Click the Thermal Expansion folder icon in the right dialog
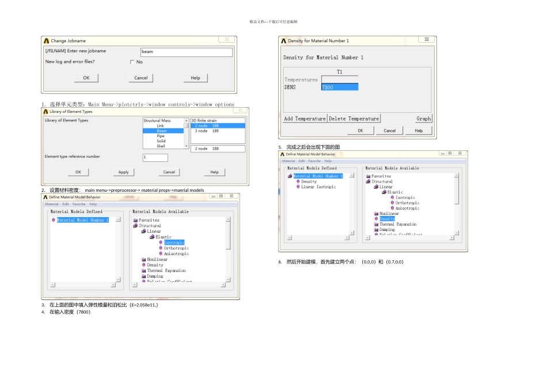Screen dimensions: 547x387 click(376, 225)
